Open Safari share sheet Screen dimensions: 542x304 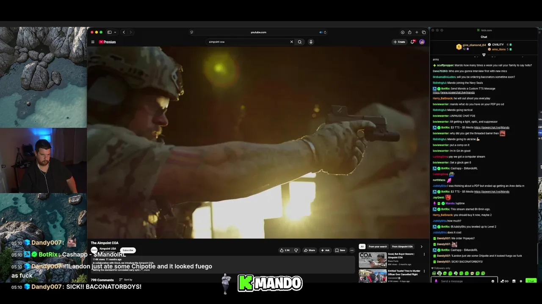409,32
